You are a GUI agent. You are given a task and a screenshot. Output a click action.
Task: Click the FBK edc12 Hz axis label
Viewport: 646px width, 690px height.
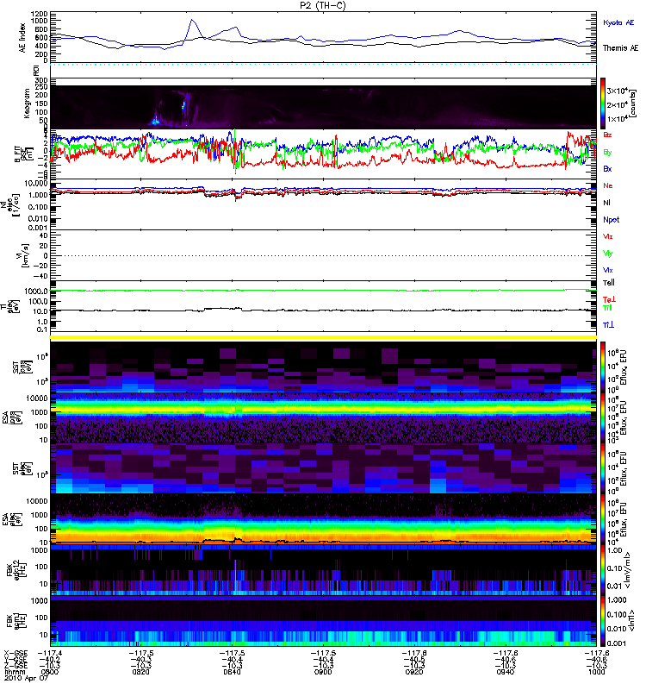16,571
